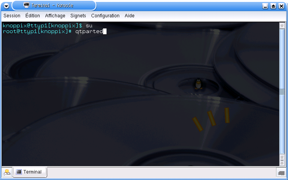Open the Signets menu

pyautogui.click(x=78, y=16)
